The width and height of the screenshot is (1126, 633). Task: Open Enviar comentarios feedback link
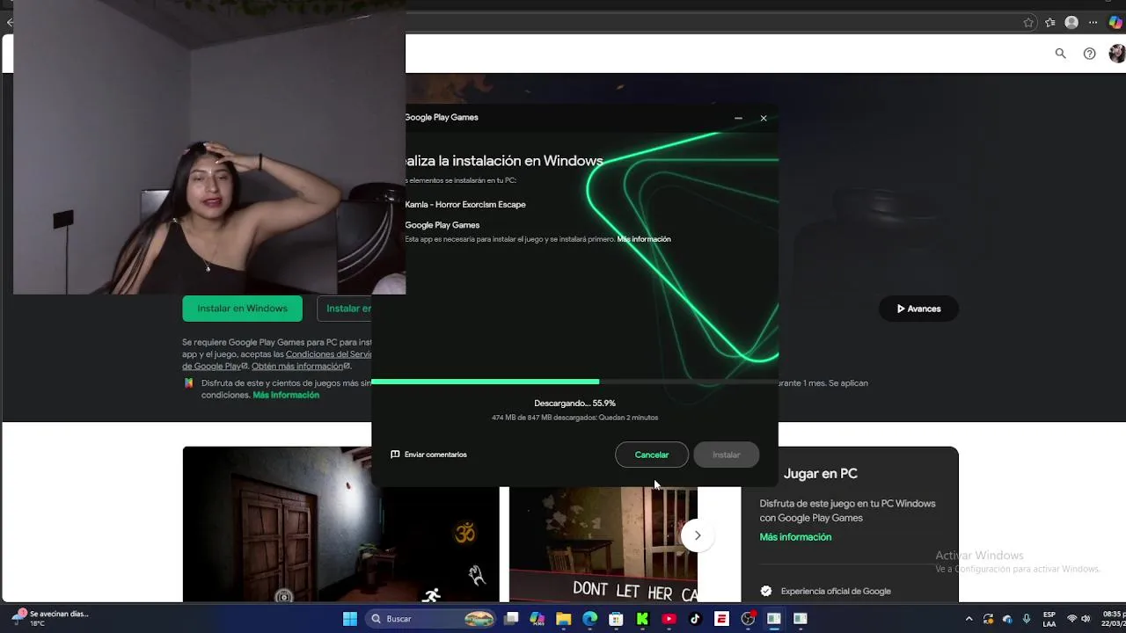pyautogui.click(x=428, y=455)
